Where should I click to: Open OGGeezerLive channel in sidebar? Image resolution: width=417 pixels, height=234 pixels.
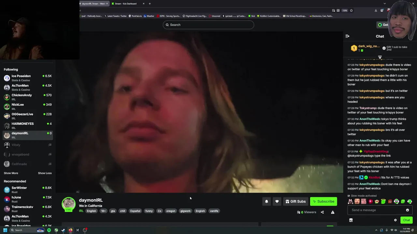[x=28, y=116]
